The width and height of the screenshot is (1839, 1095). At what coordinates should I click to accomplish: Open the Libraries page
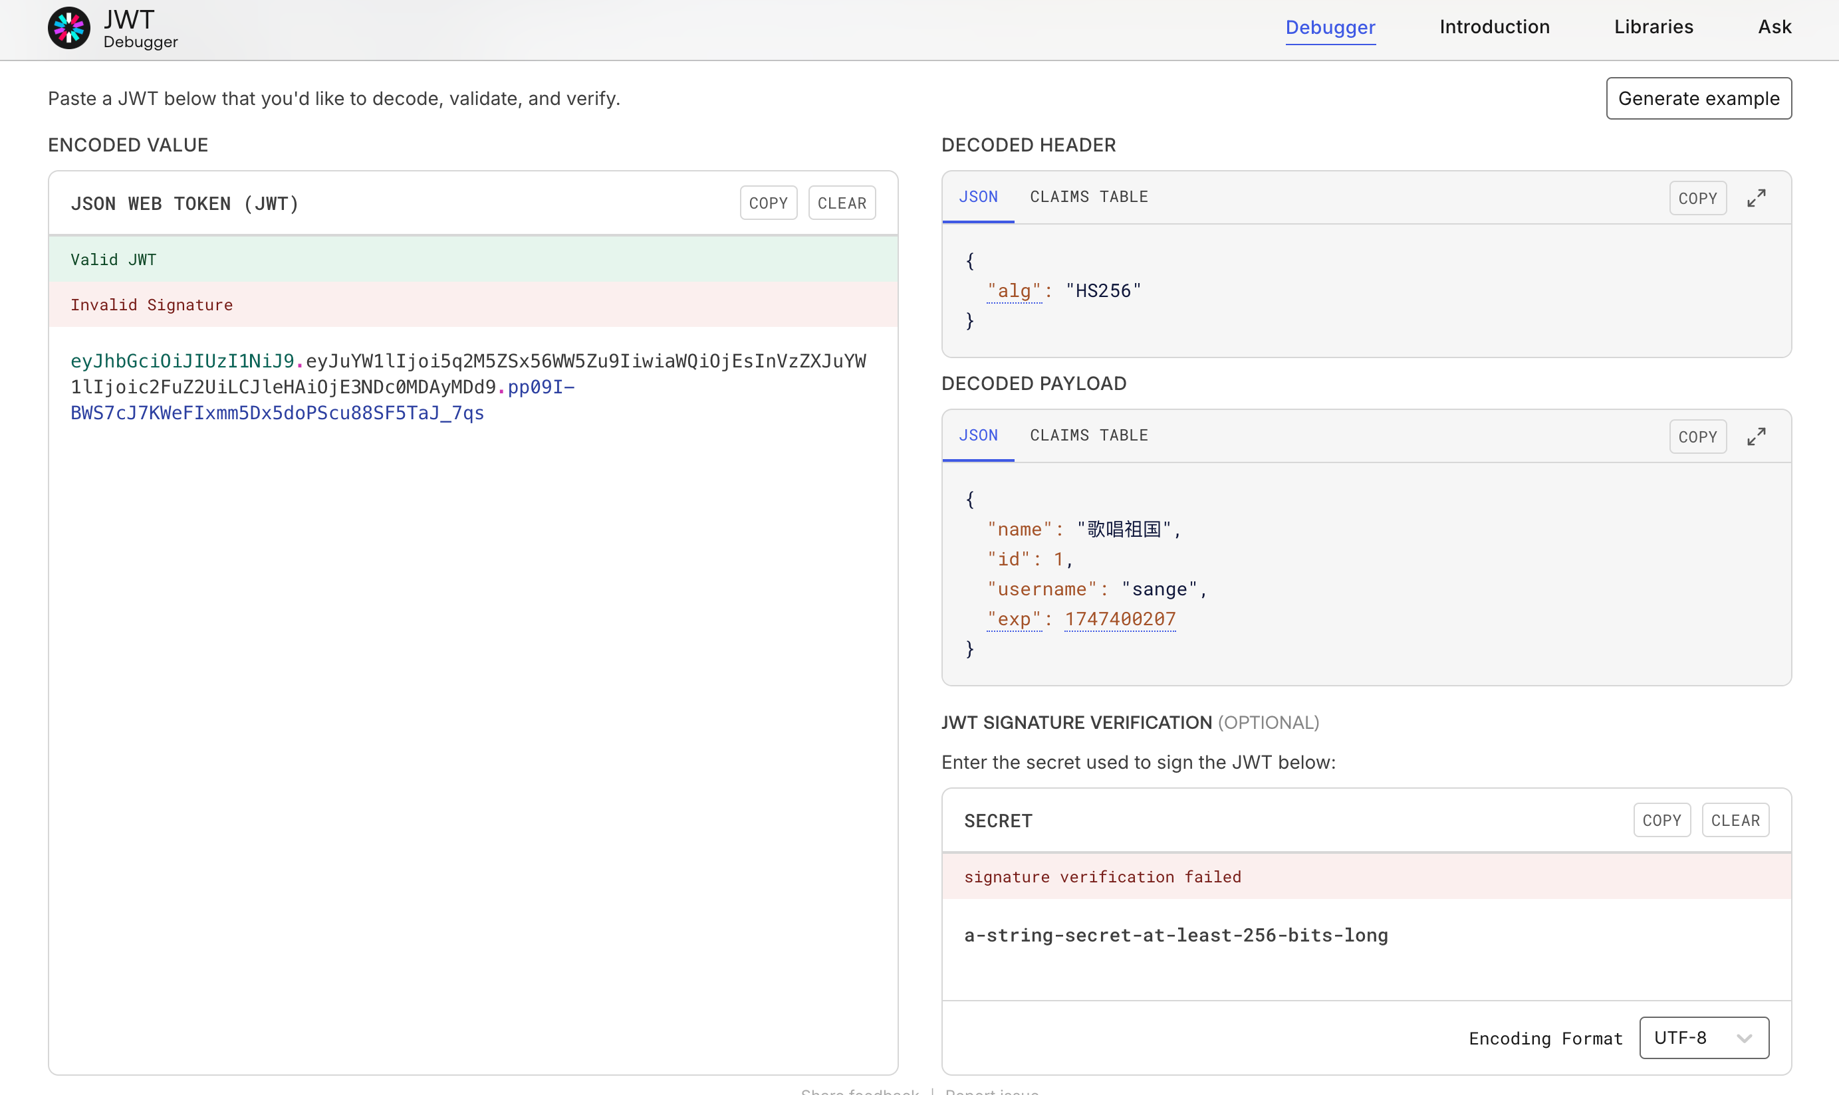point(1653,27)
